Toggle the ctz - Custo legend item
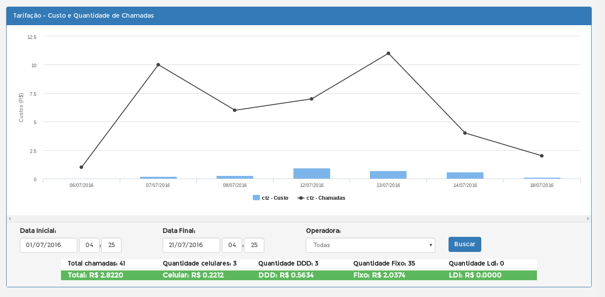605x297 pixels. 270,198
